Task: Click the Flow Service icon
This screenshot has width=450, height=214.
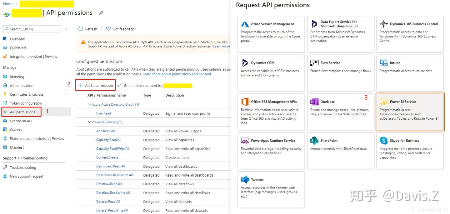Action: click(314, 63)
